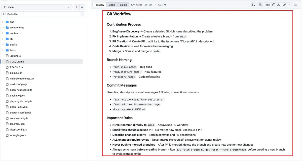The width and height of the screenshot is (302, 161).
Task: Click the feat/[feature-name] code snippet
Action: [x=127, y=72]
